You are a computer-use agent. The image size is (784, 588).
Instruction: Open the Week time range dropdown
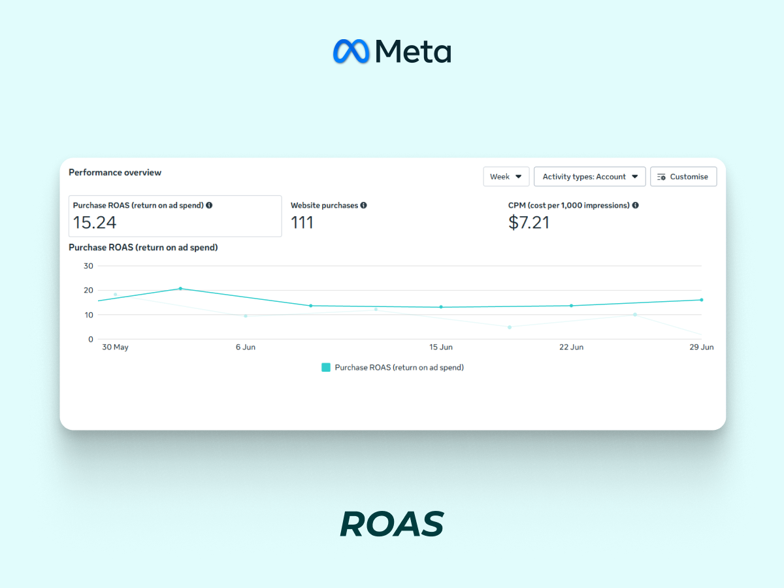point(506,176)
